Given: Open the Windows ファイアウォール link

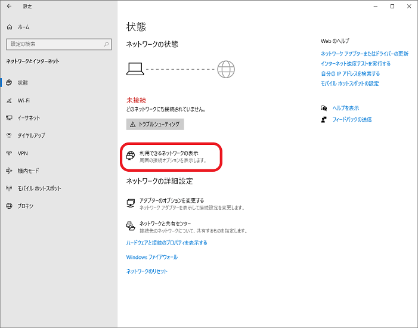Looking at the screenshot, I should tap(152, 257).
